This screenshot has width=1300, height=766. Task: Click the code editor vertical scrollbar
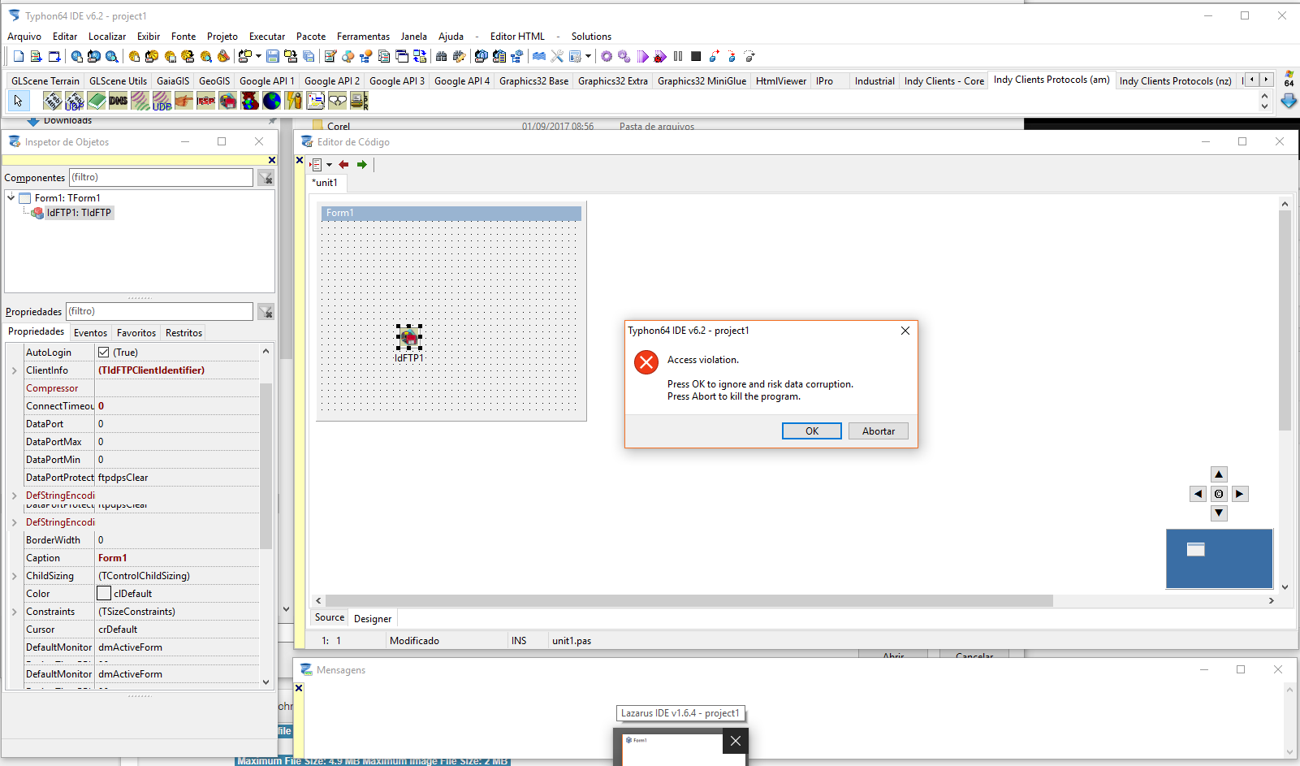tap(1285, 321)
